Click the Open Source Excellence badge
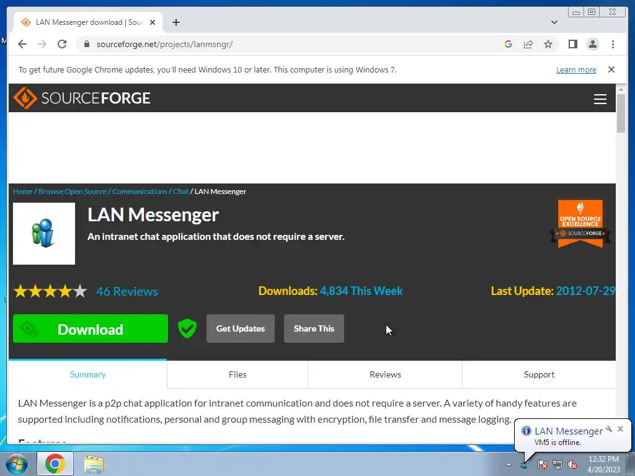635x476 pixels. point(580,223)
